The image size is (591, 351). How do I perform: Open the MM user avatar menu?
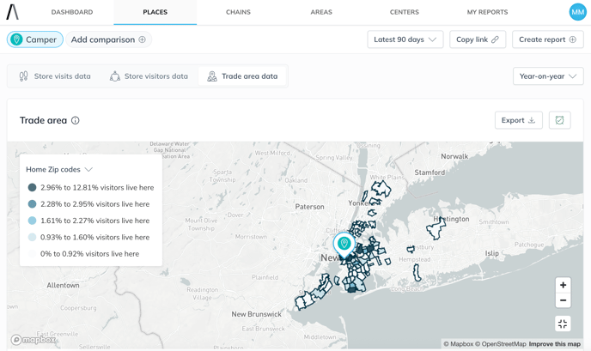pos(577,12)
